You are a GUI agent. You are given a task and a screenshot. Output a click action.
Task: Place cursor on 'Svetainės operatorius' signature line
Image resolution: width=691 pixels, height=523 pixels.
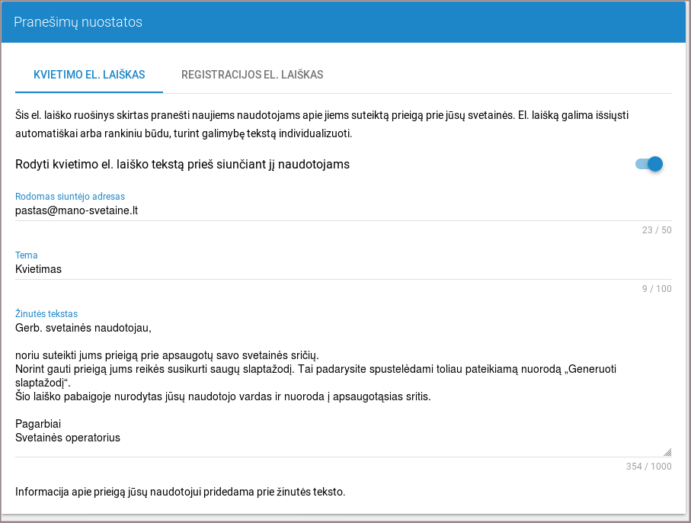[x=68, y=438]
